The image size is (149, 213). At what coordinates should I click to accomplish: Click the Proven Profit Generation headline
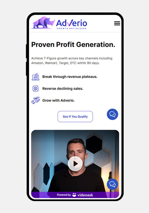(x=73, y=45)
